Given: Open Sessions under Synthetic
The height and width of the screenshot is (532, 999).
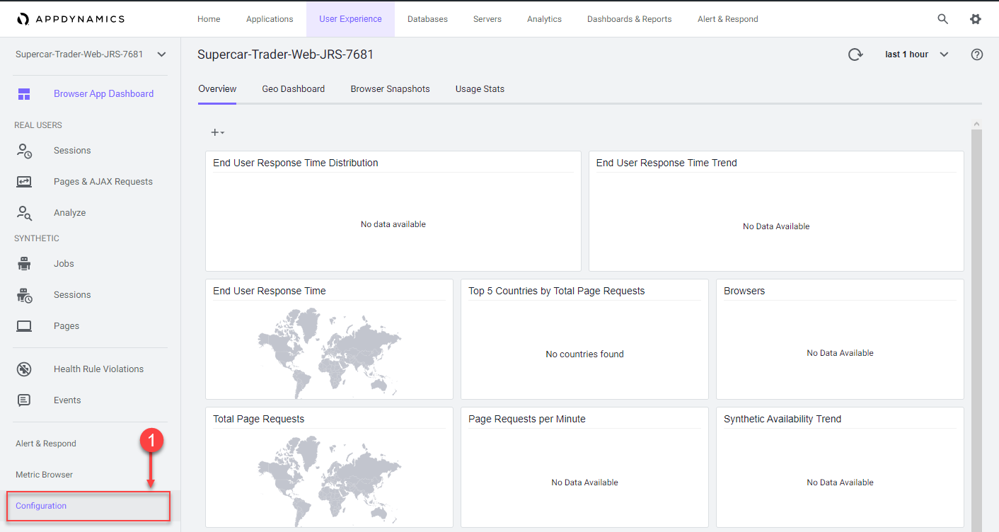Looking at the screenshot, I should tap(72, 295).
